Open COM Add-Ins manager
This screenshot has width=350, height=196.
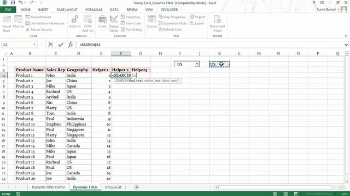pyautogui.click(x=87, y=23)
